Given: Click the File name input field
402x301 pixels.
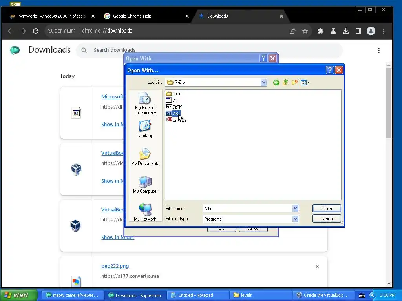Looking at the screenshot, I should (x=247, y=209).
